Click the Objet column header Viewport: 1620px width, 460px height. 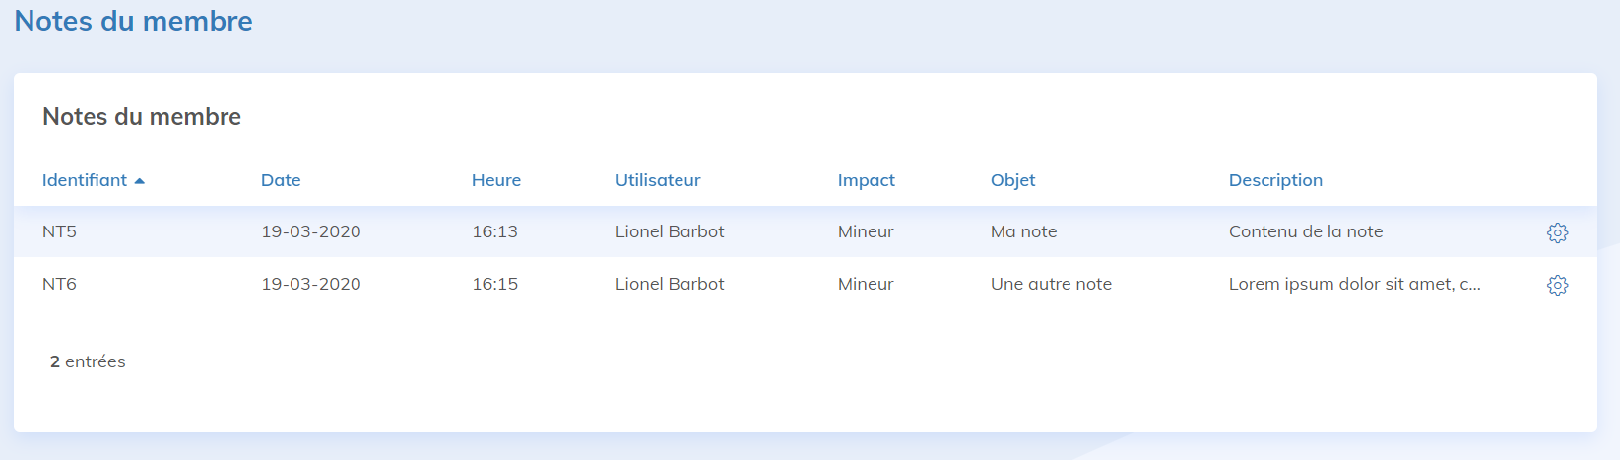(1013, 180)
